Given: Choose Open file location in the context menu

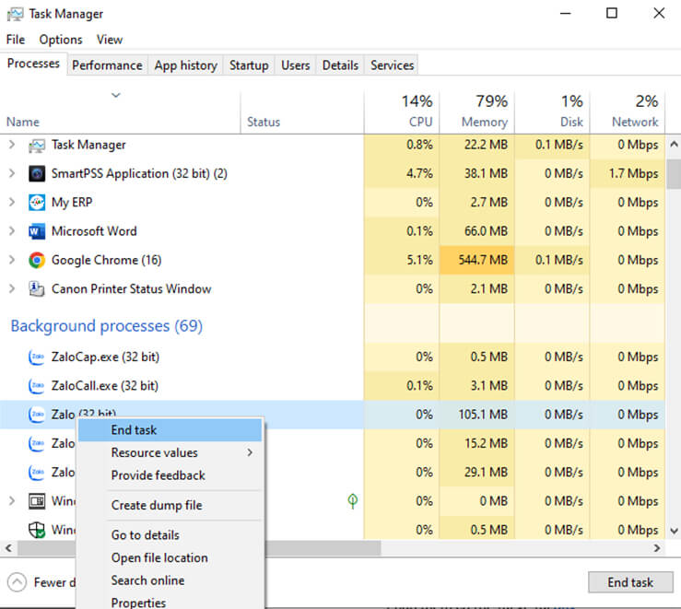Looking at the screenshot, I should coord(170,557).
